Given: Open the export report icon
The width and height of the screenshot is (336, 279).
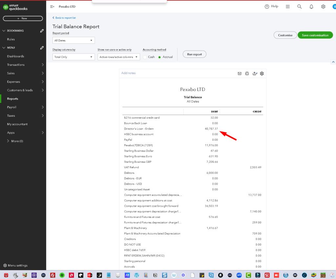Looking at the screenshot, I should pos(255,73).
